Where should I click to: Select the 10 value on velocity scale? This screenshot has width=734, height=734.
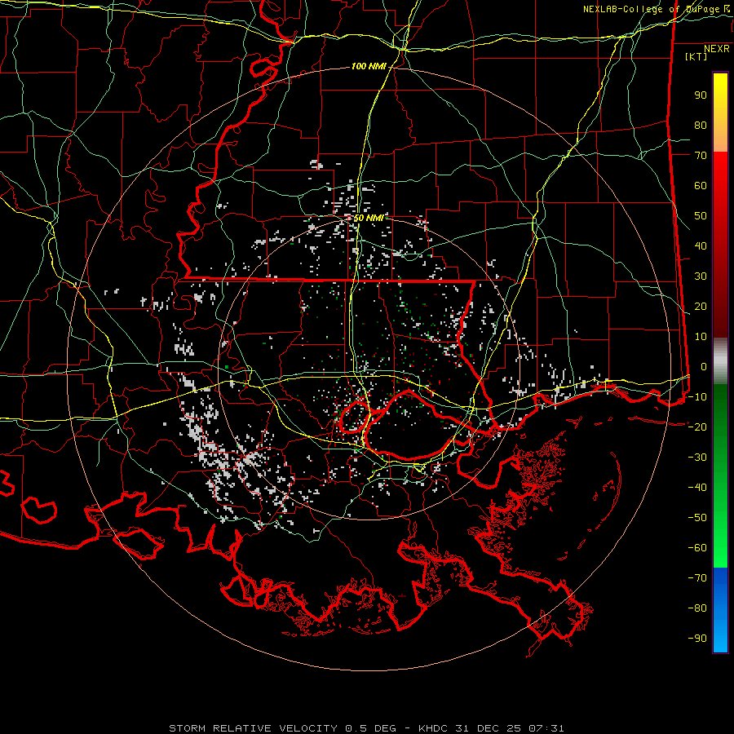[x=701, y=337]
